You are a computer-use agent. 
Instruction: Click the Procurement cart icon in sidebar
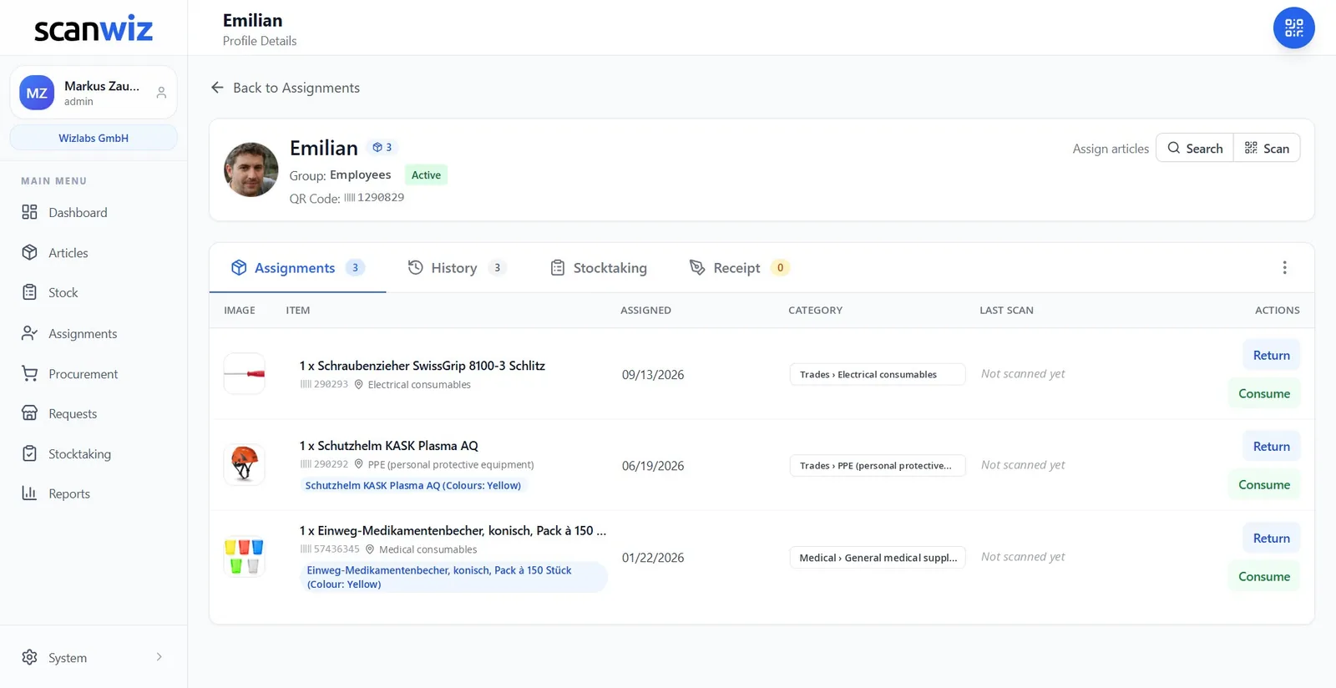(30, 373)
